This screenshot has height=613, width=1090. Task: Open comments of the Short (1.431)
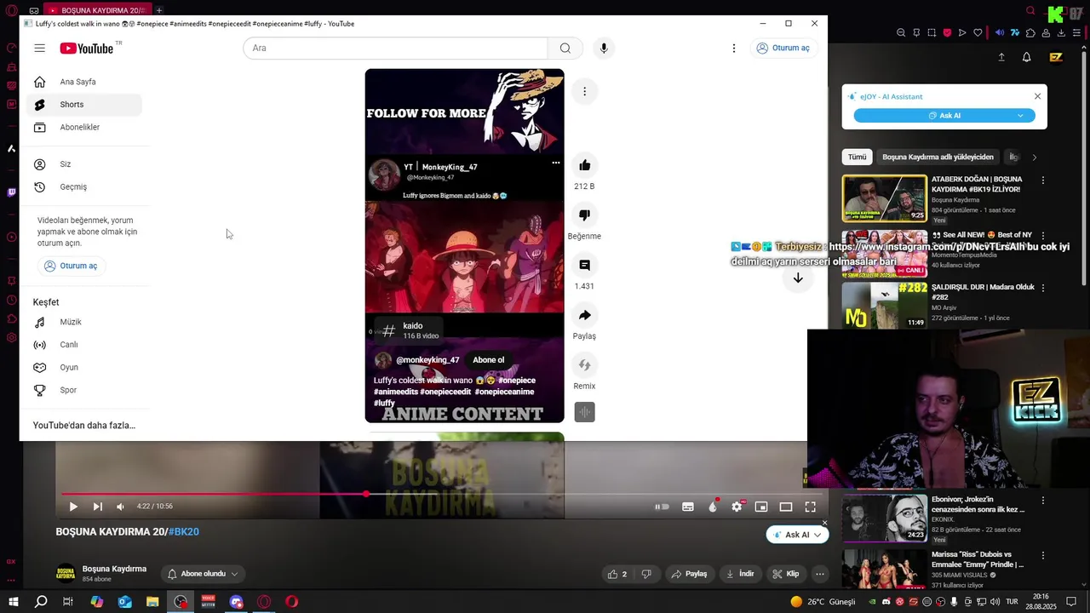click(584, 265)
